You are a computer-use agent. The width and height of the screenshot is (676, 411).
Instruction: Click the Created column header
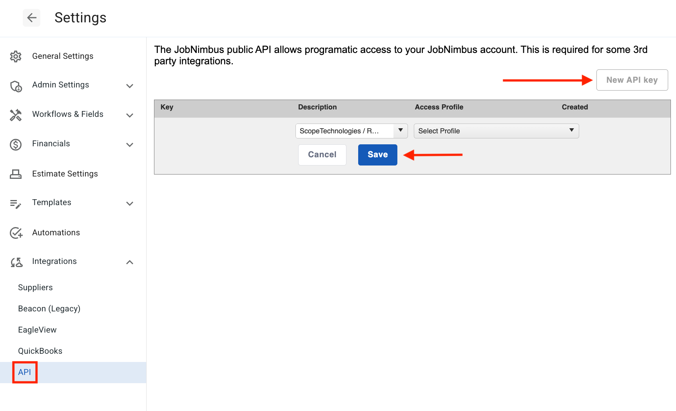575,107
